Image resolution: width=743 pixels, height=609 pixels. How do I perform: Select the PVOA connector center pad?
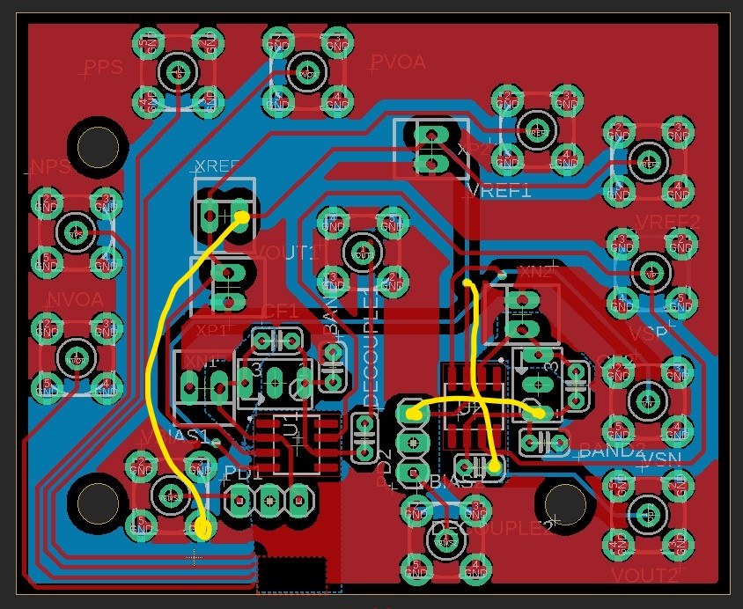tap(307, 74)
